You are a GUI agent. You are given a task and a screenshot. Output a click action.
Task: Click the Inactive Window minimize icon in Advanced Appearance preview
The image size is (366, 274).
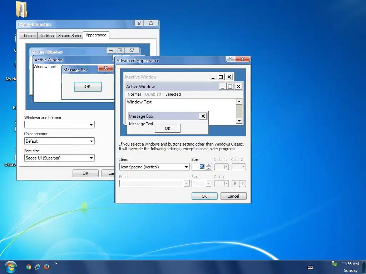[213, 77]
